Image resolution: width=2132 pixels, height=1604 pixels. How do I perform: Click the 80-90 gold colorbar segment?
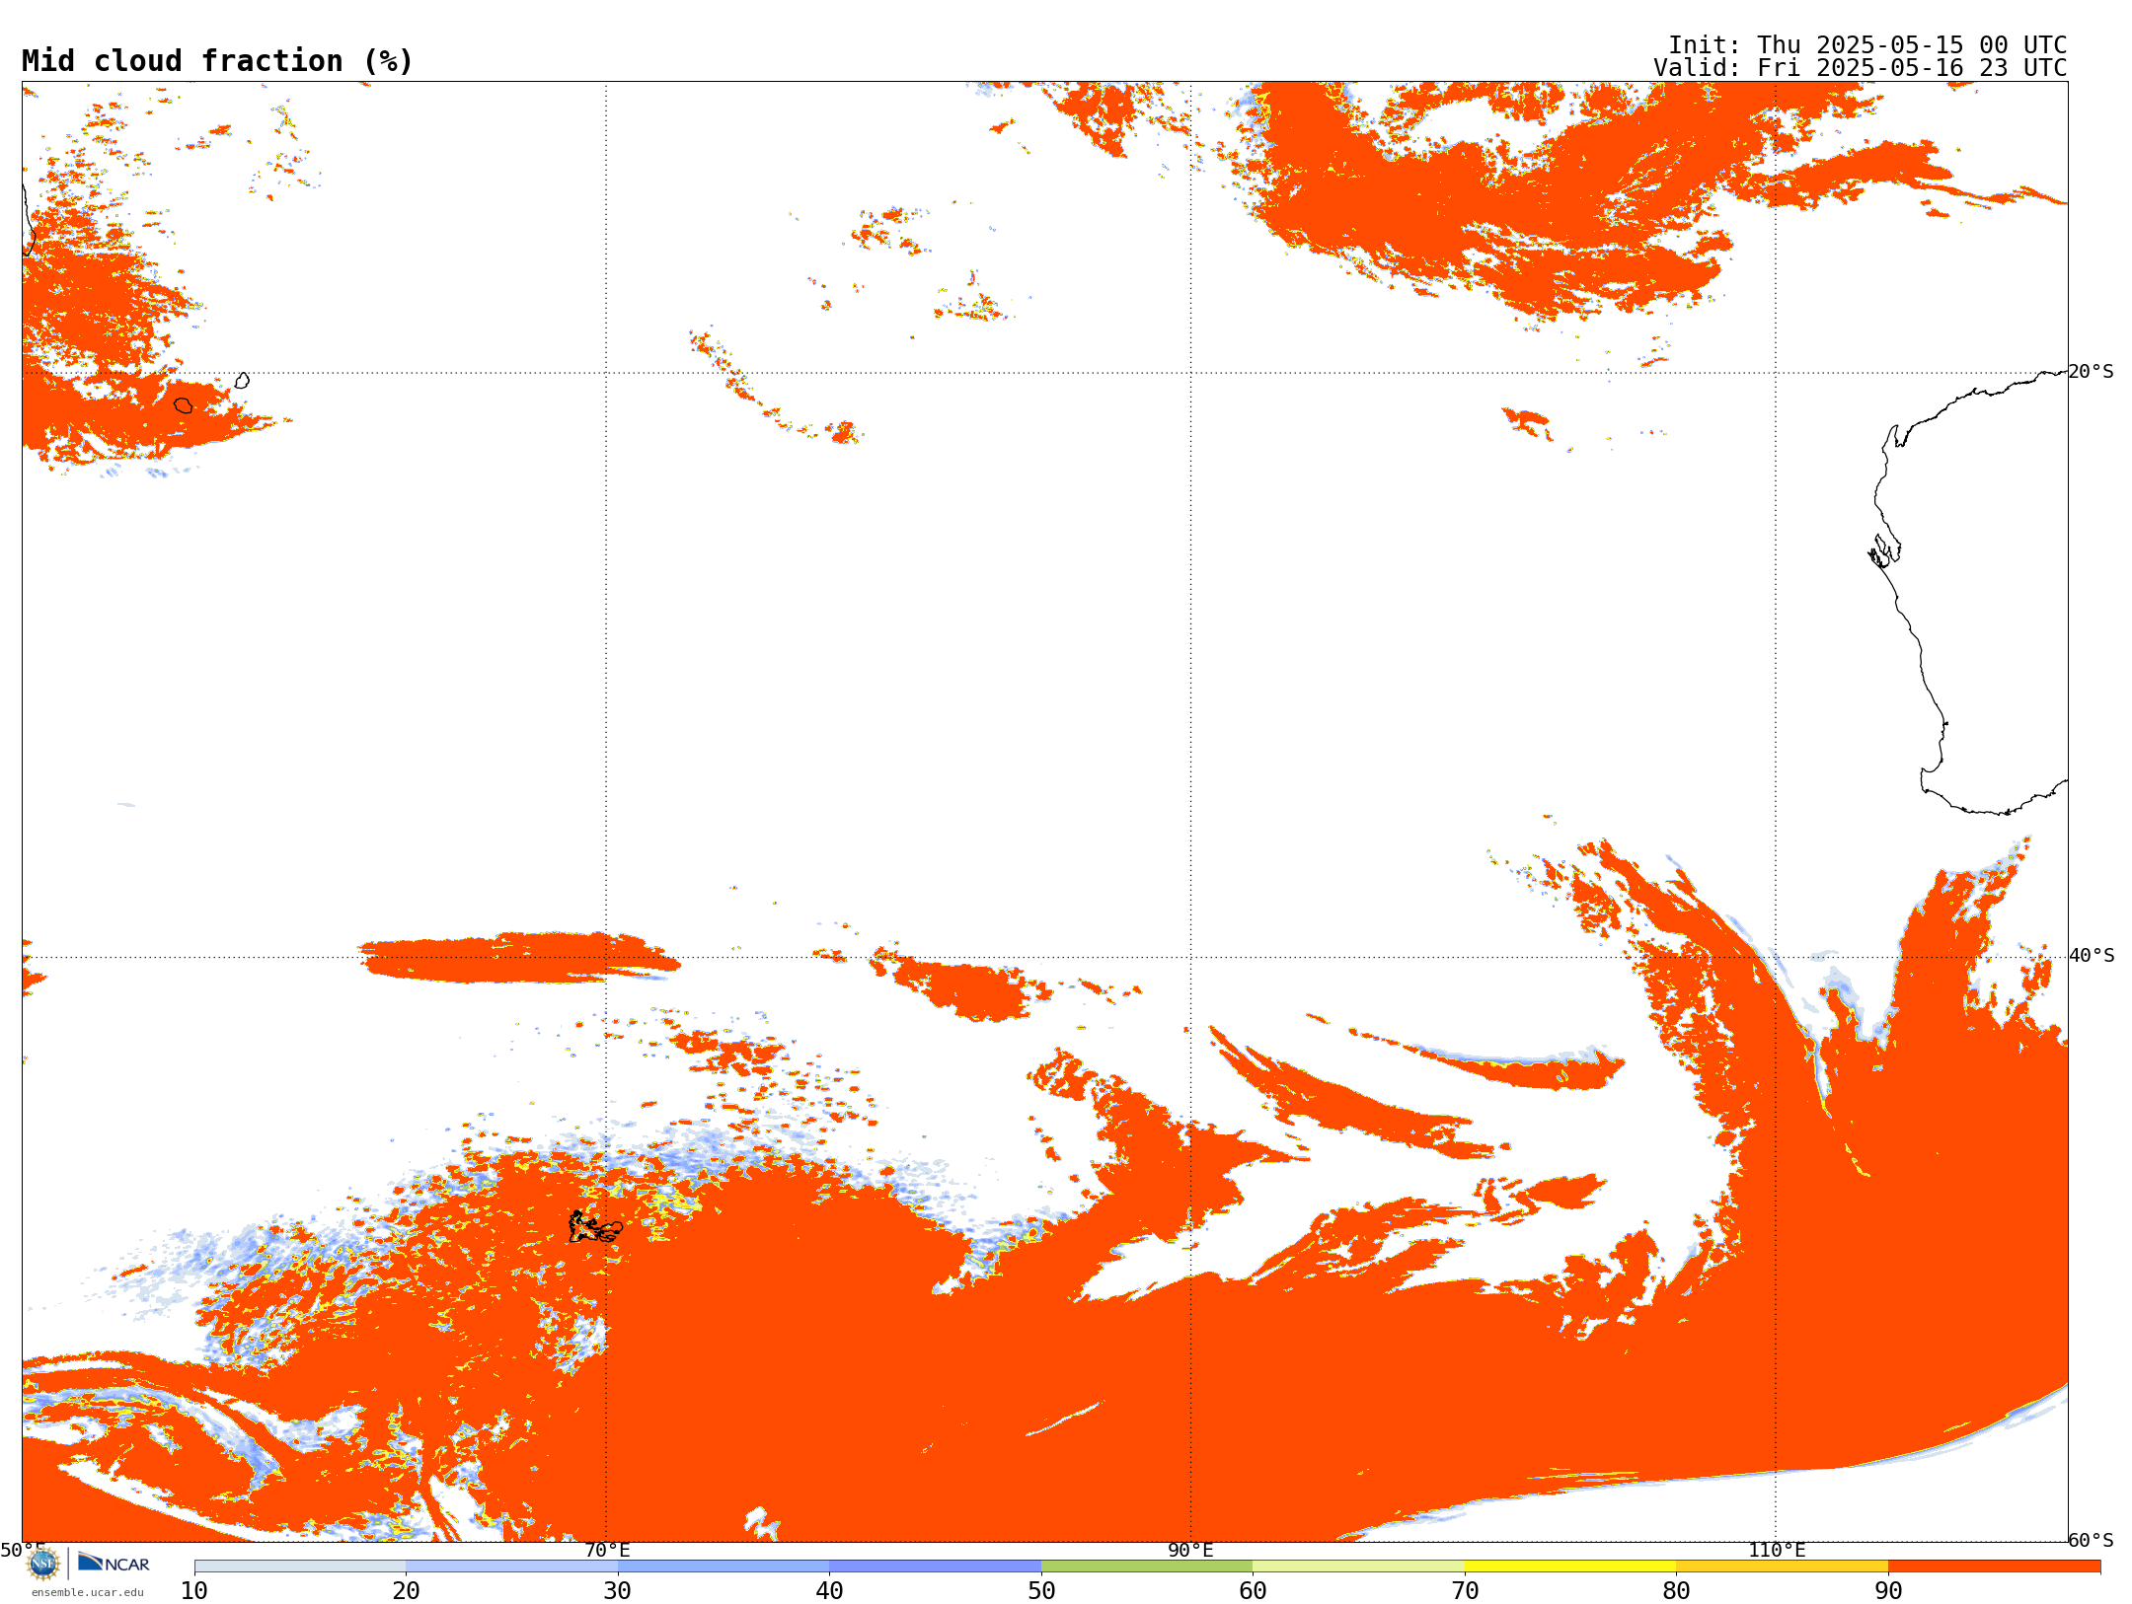pyautogui.click(x=1783, y=1567)
